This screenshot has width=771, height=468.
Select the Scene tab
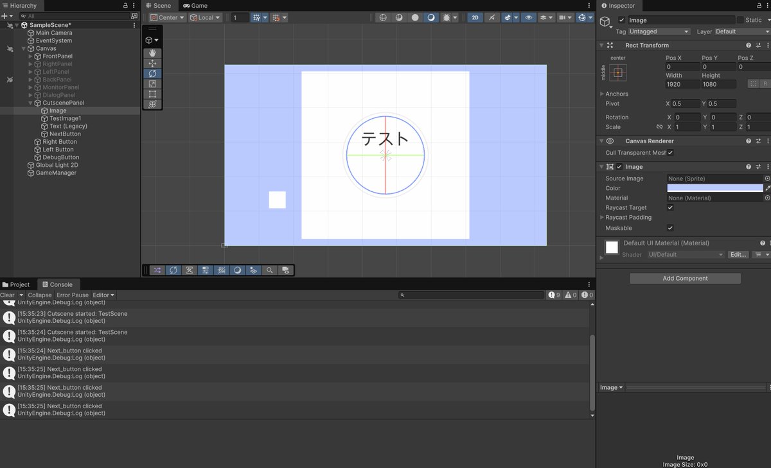coord(158,6)
